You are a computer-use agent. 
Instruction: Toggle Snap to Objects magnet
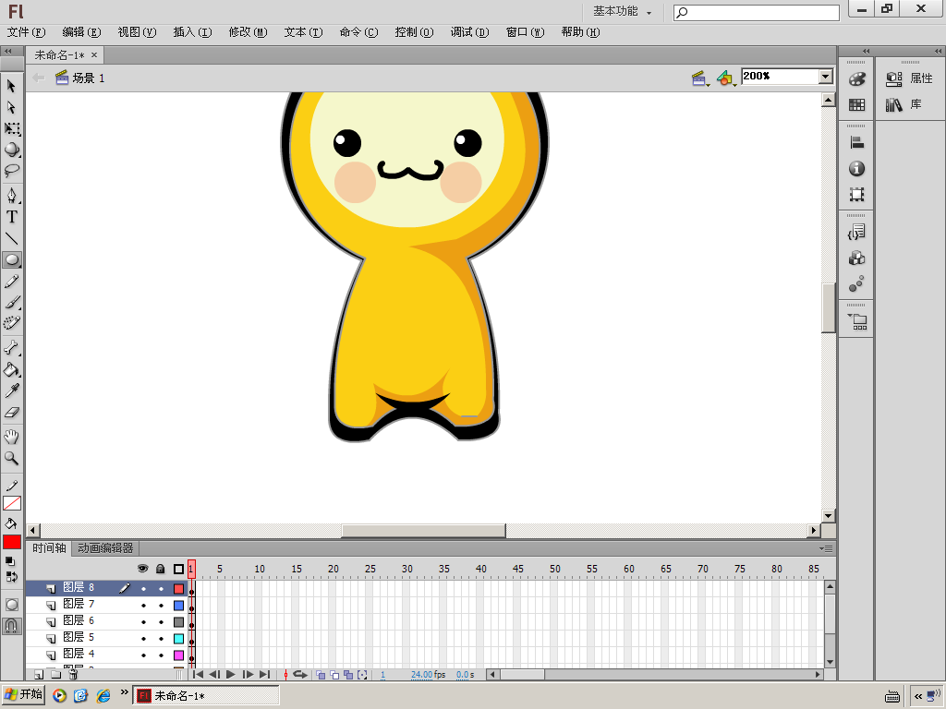(x=11, y=626)
